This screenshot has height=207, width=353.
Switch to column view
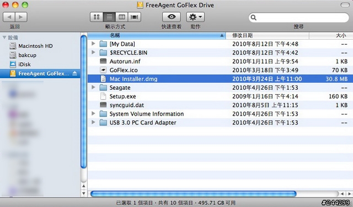pos(122,17)
